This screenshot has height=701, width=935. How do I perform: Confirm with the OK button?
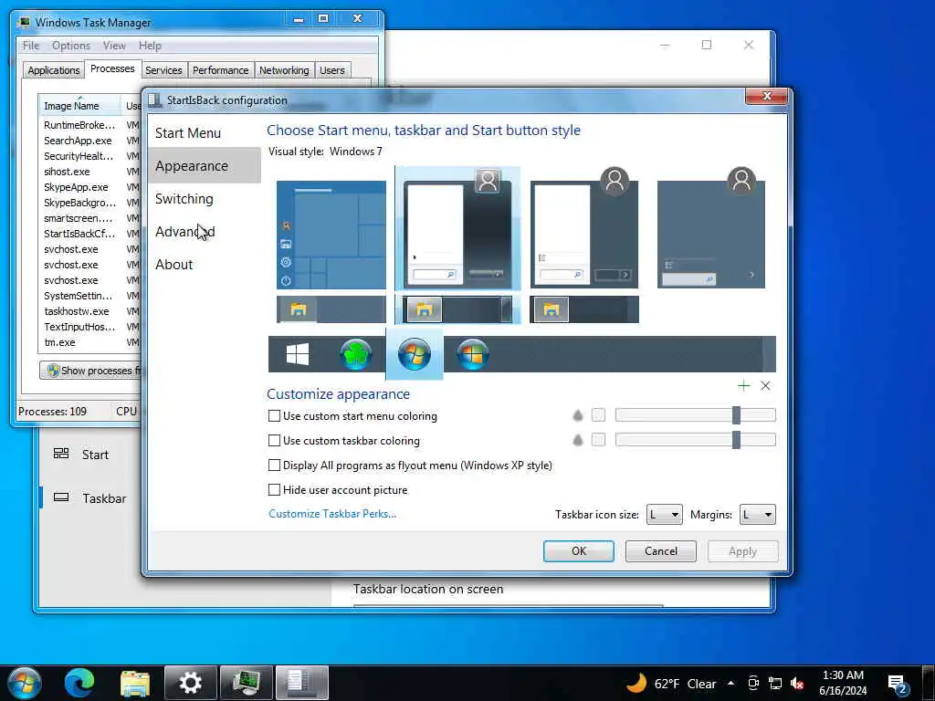pyautogui.click(x=578, y=550)
